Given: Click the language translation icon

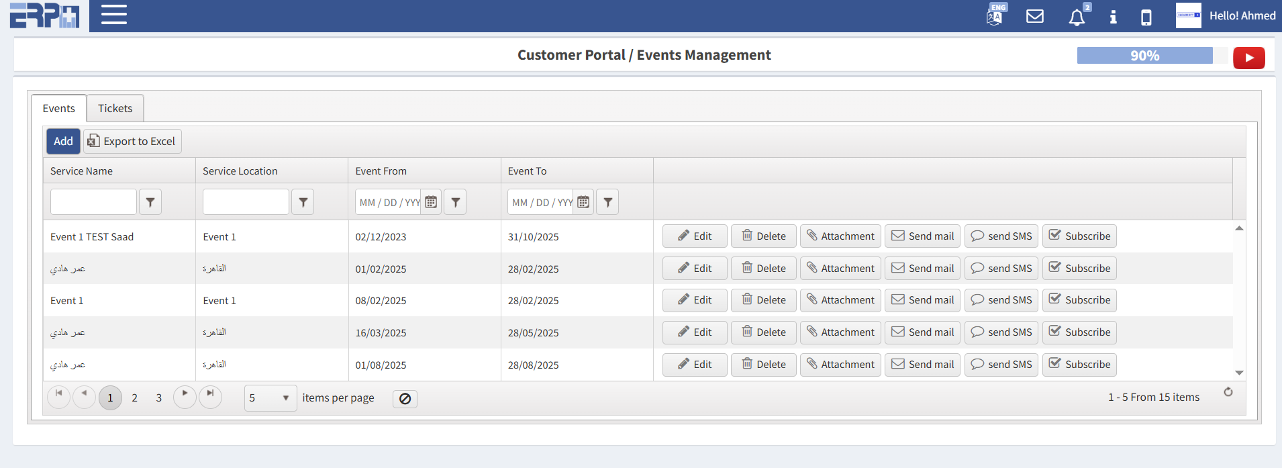Looking at the screenshot, I should tap(995, 16).
